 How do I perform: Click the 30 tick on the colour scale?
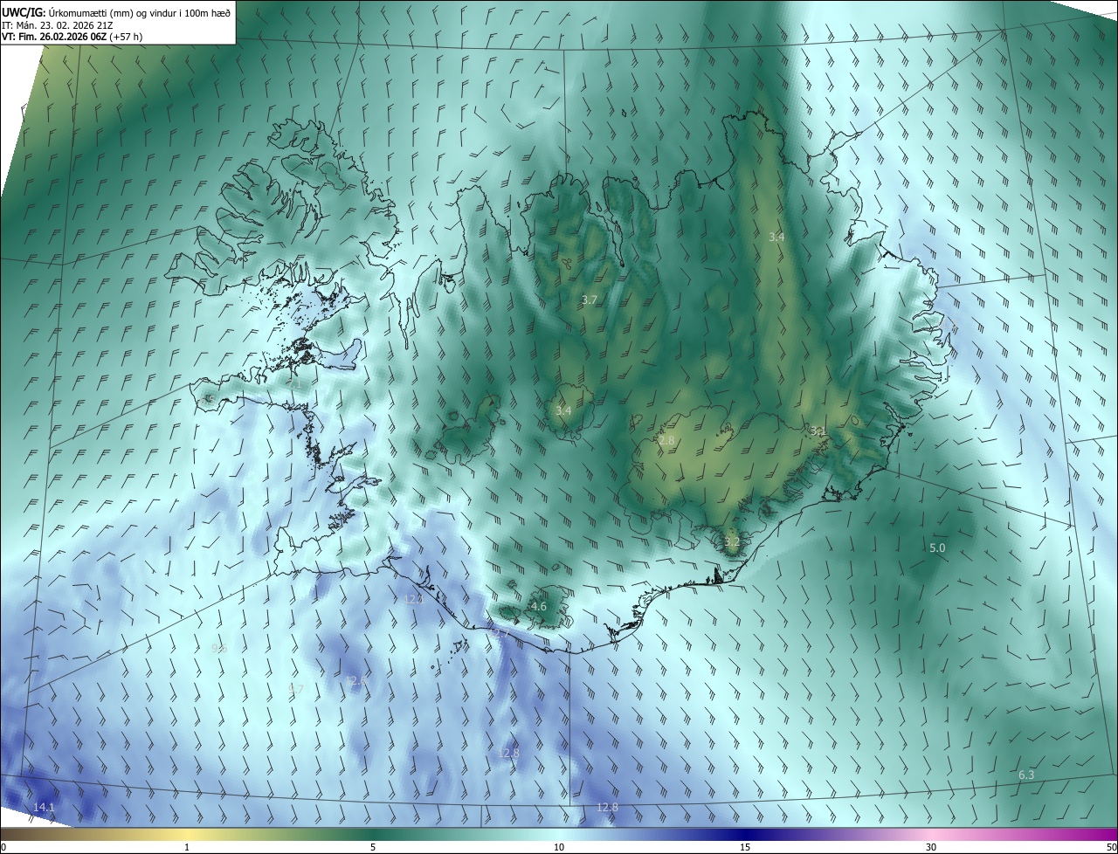(x=931, y=847)
